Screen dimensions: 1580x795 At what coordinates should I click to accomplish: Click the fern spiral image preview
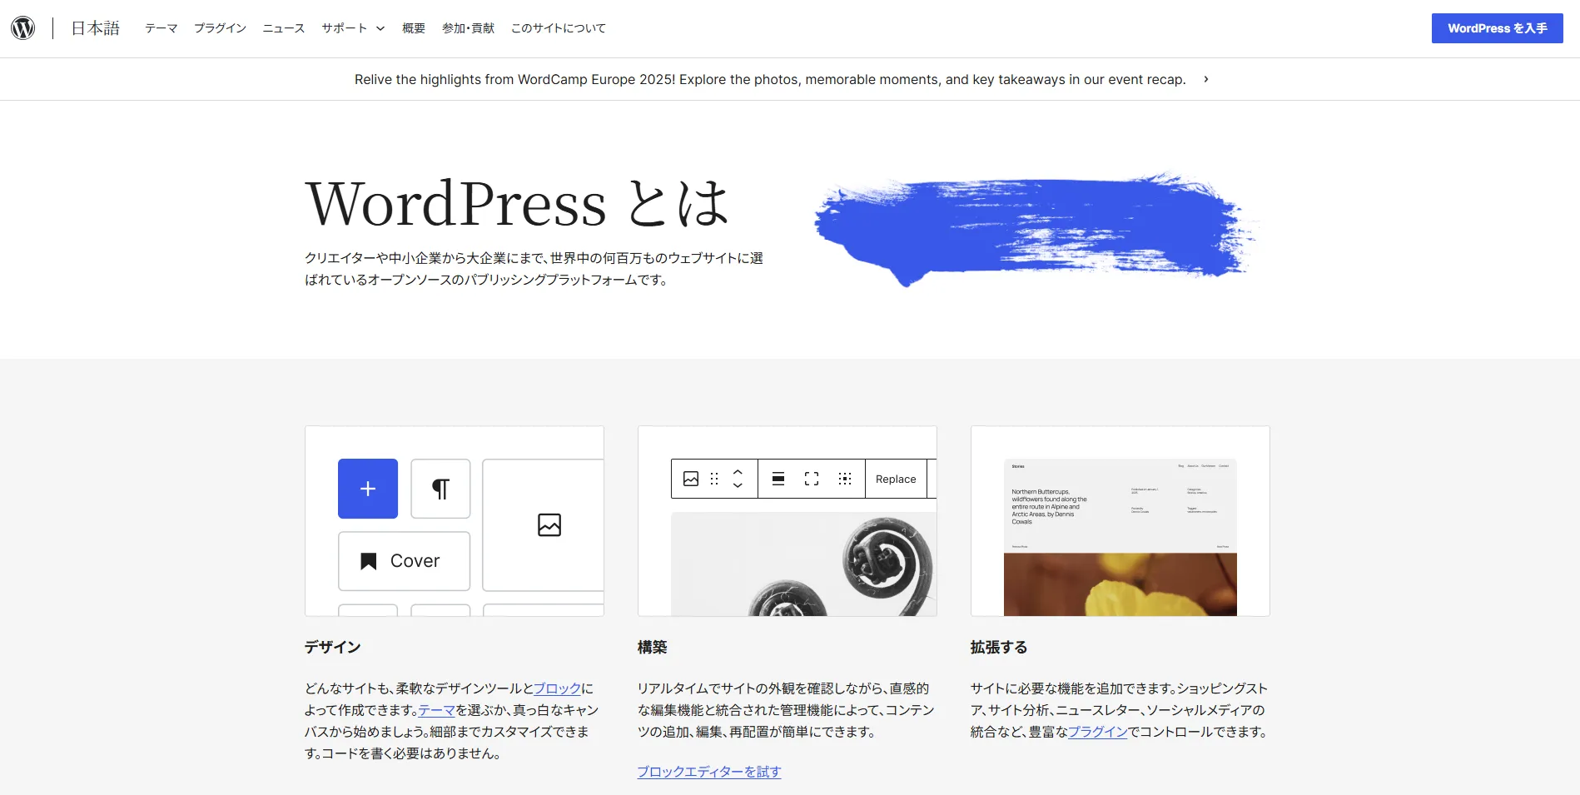[803, 564]
